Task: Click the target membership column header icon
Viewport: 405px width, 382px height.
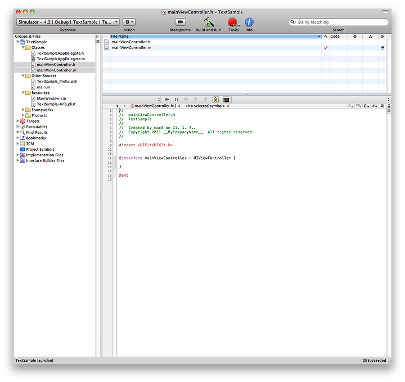Action: 382,37
